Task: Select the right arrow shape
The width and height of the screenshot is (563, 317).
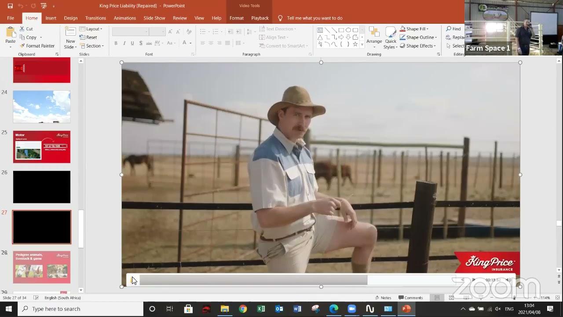Action: click(x=341, y=37)
